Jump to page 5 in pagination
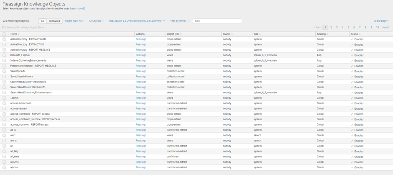Screen dimensions: 393x175 coord(348,28)
